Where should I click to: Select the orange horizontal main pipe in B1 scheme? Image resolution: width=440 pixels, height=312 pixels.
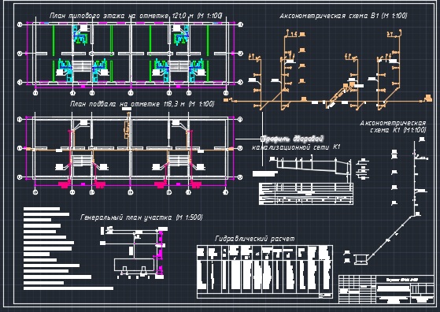(327, 101)
